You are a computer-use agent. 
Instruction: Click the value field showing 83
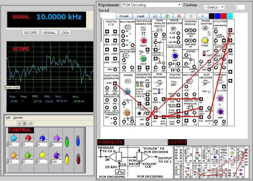14,144
